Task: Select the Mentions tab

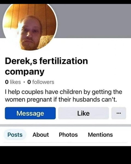Action: point(100,134)
